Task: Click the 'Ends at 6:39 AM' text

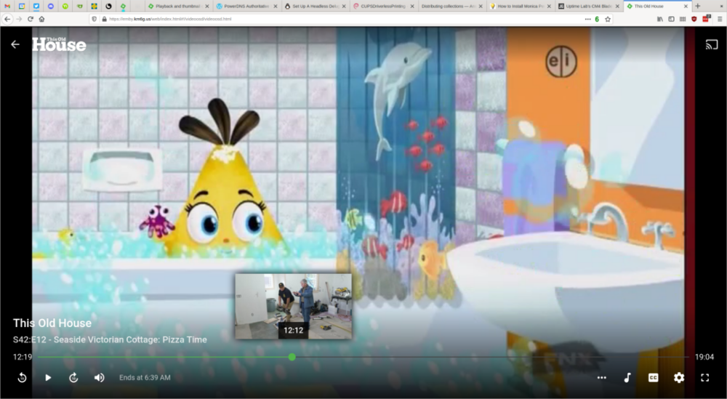Action: pos(145,378)
